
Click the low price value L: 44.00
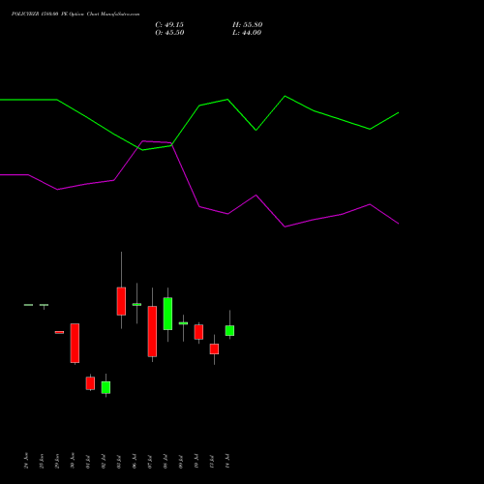247,33
